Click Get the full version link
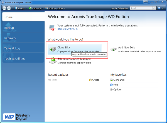This screenshot has width=167, height=123. click(119, 8)
